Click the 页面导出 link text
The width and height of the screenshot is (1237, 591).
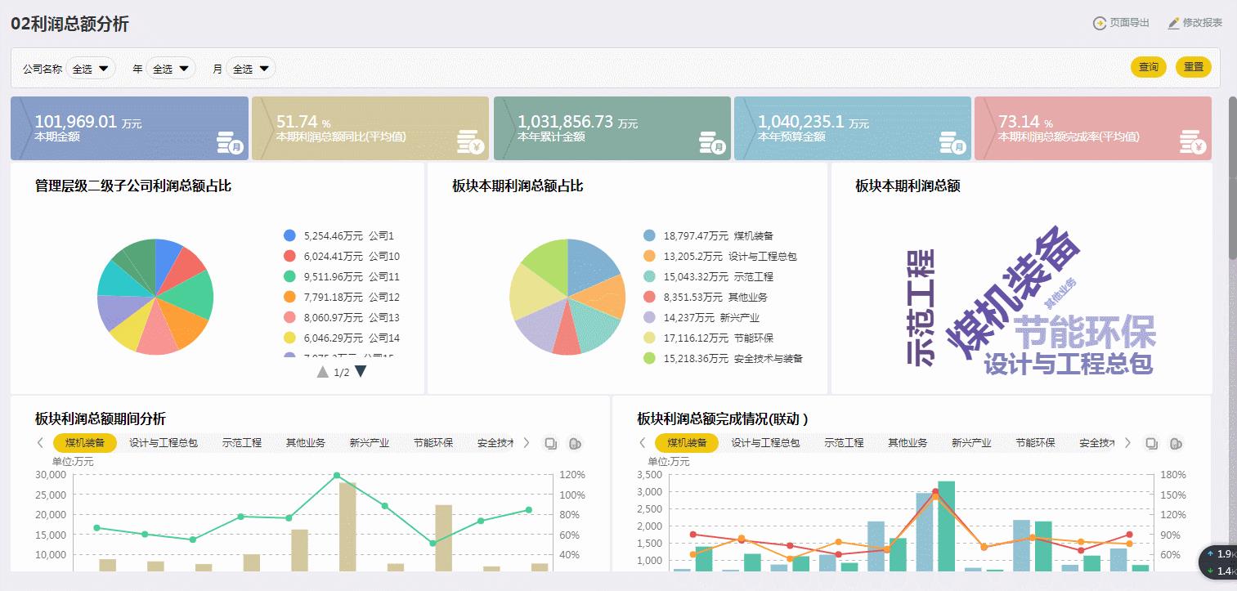[x=1129, y=23]
